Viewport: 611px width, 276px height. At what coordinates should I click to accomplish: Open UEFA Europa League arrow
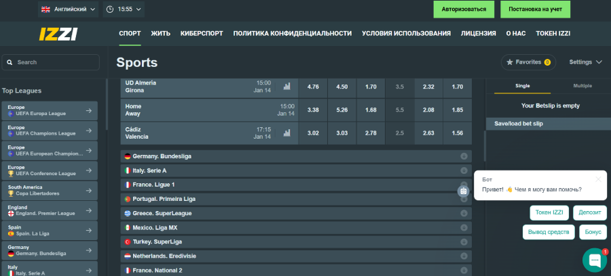[x=89, y=111]
